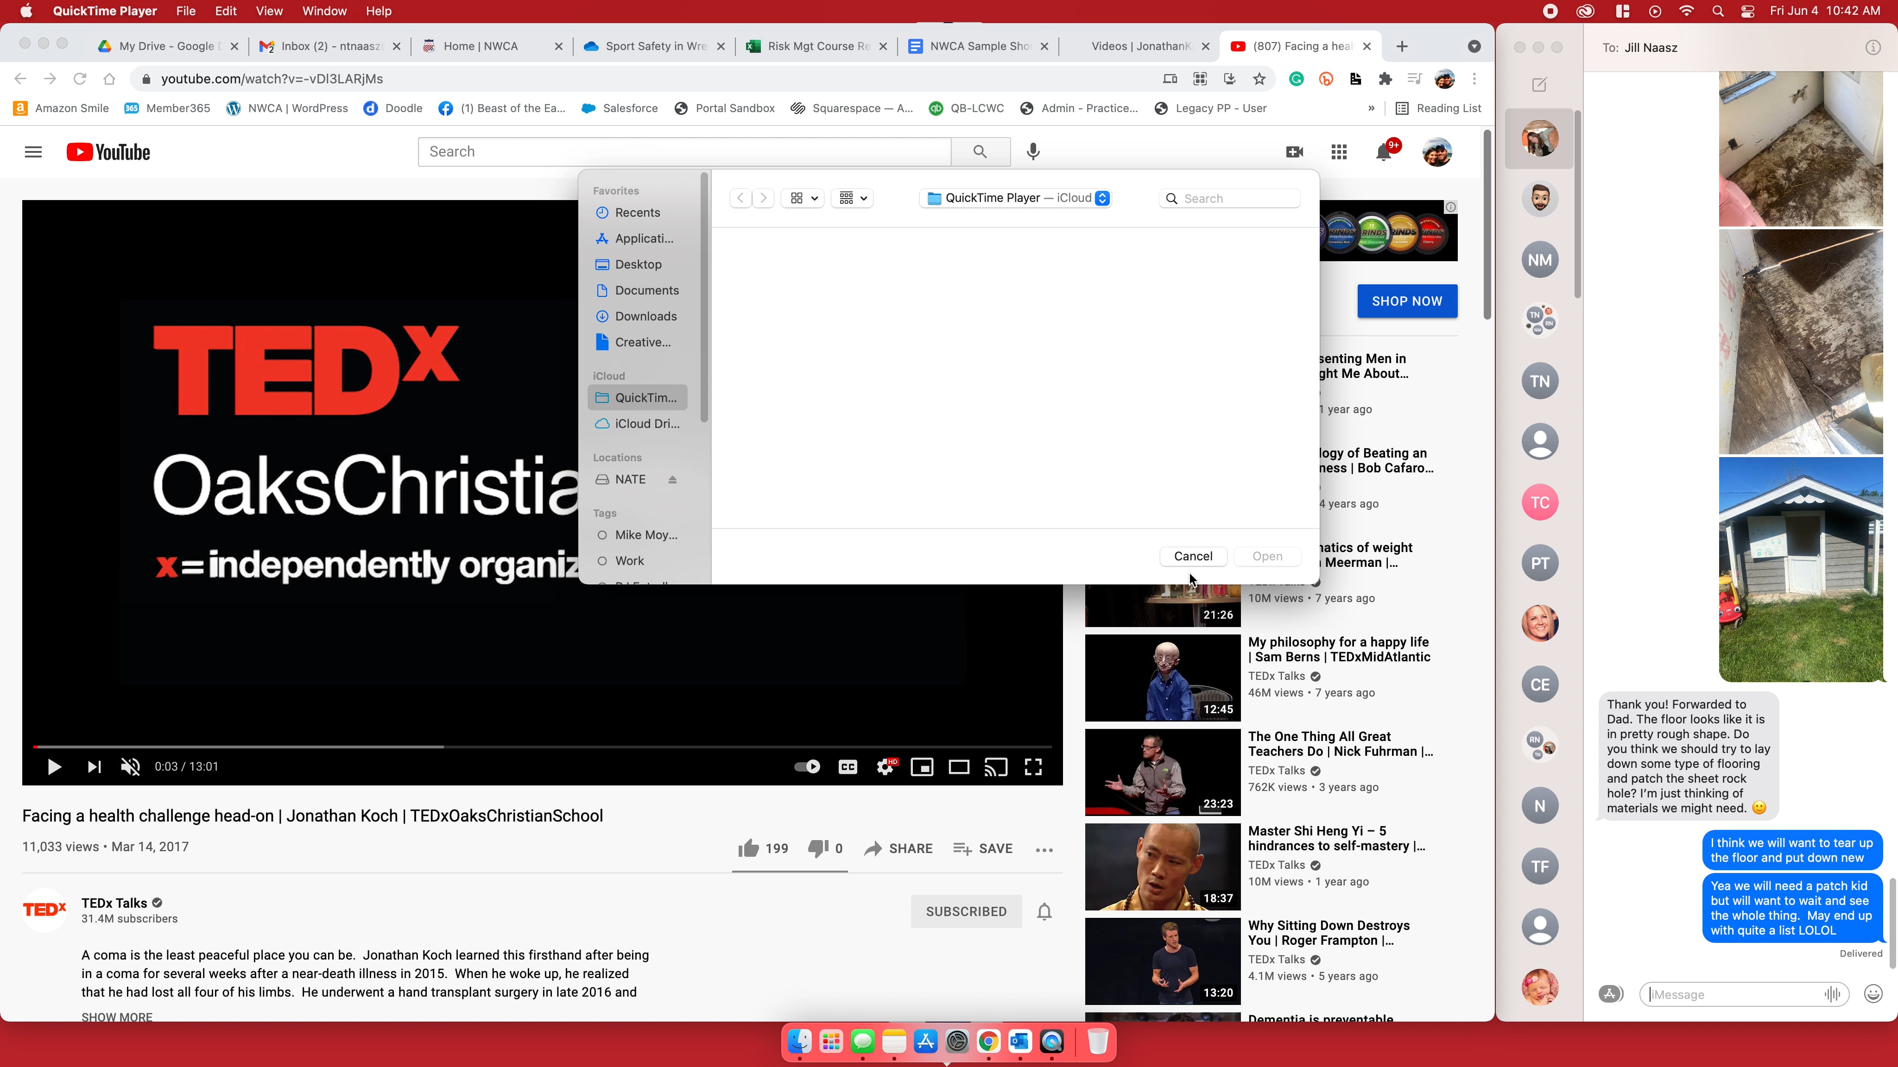Click the YouTube search magnifier button
The height and width of the screenshot is (1067, 1898).
[980, 152]
